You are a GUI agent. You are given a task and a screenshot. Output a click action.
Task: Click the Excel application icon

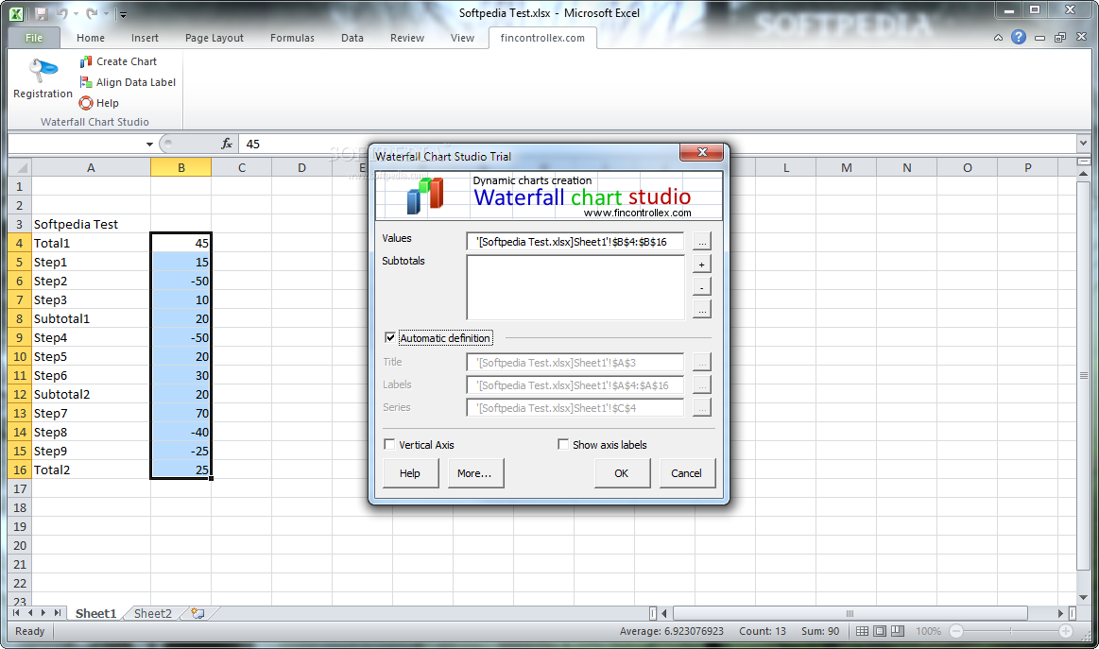[16, 13]
